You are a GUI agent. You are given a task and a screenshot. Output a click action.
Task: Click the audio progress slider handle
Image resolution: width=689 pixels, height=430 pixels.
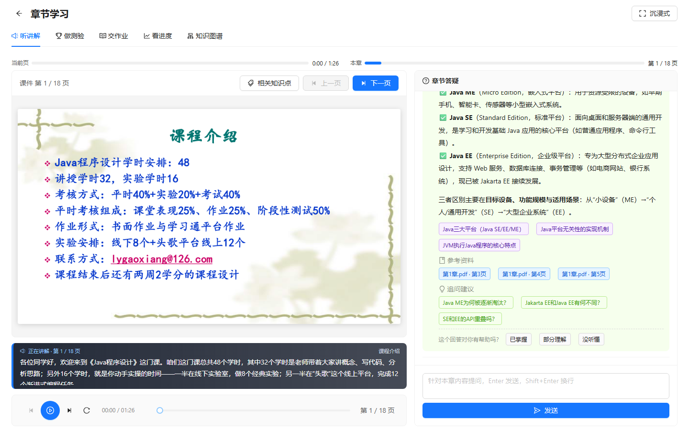pyautogui.click(x=160, y=410)
